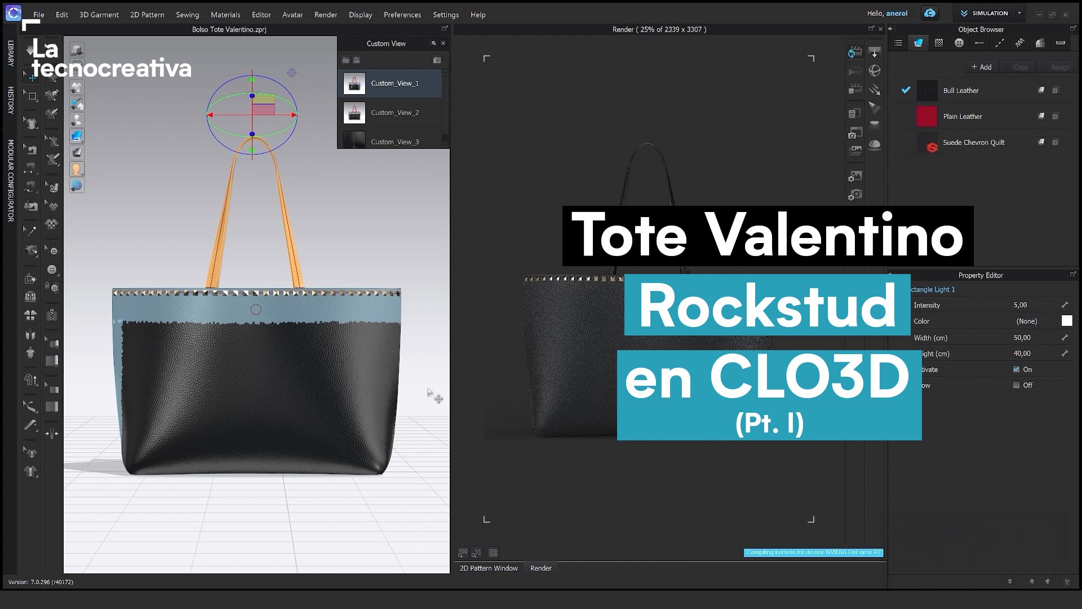The width and height of the screenshot is (1082, 609).
Task: Open the Avatar menu
Action: tap(292, 15)
